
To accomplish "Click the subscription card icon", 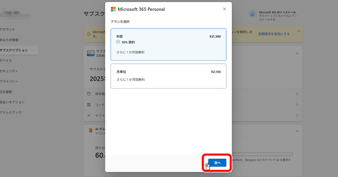I will coord(91,53).
